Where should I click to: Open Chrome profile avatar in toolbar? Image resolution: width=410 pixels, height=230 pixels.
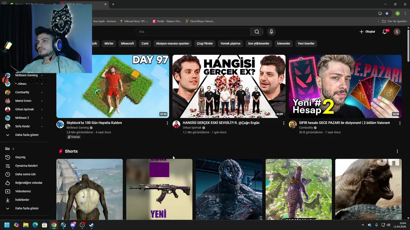(398, 13)
